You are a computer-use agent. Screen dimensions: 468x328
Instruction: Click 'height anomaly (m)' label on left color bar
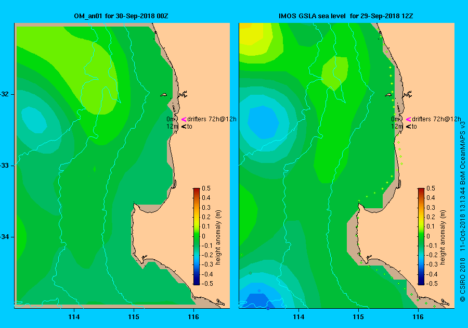coord(218,237)
